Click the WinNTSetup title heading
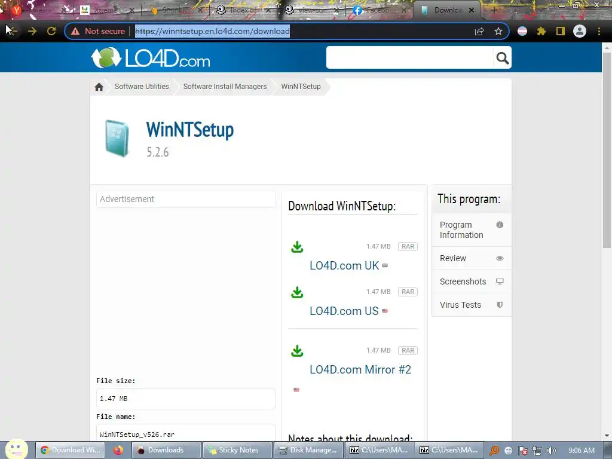Image resolution: width=612 pixels, height=459 pixels. (x=189, y=130)
